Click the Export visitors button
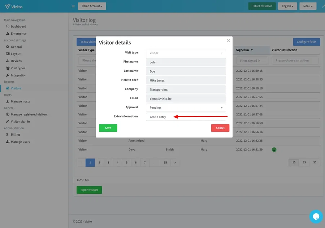The image size is (325, 228). [x=89, y=189]
